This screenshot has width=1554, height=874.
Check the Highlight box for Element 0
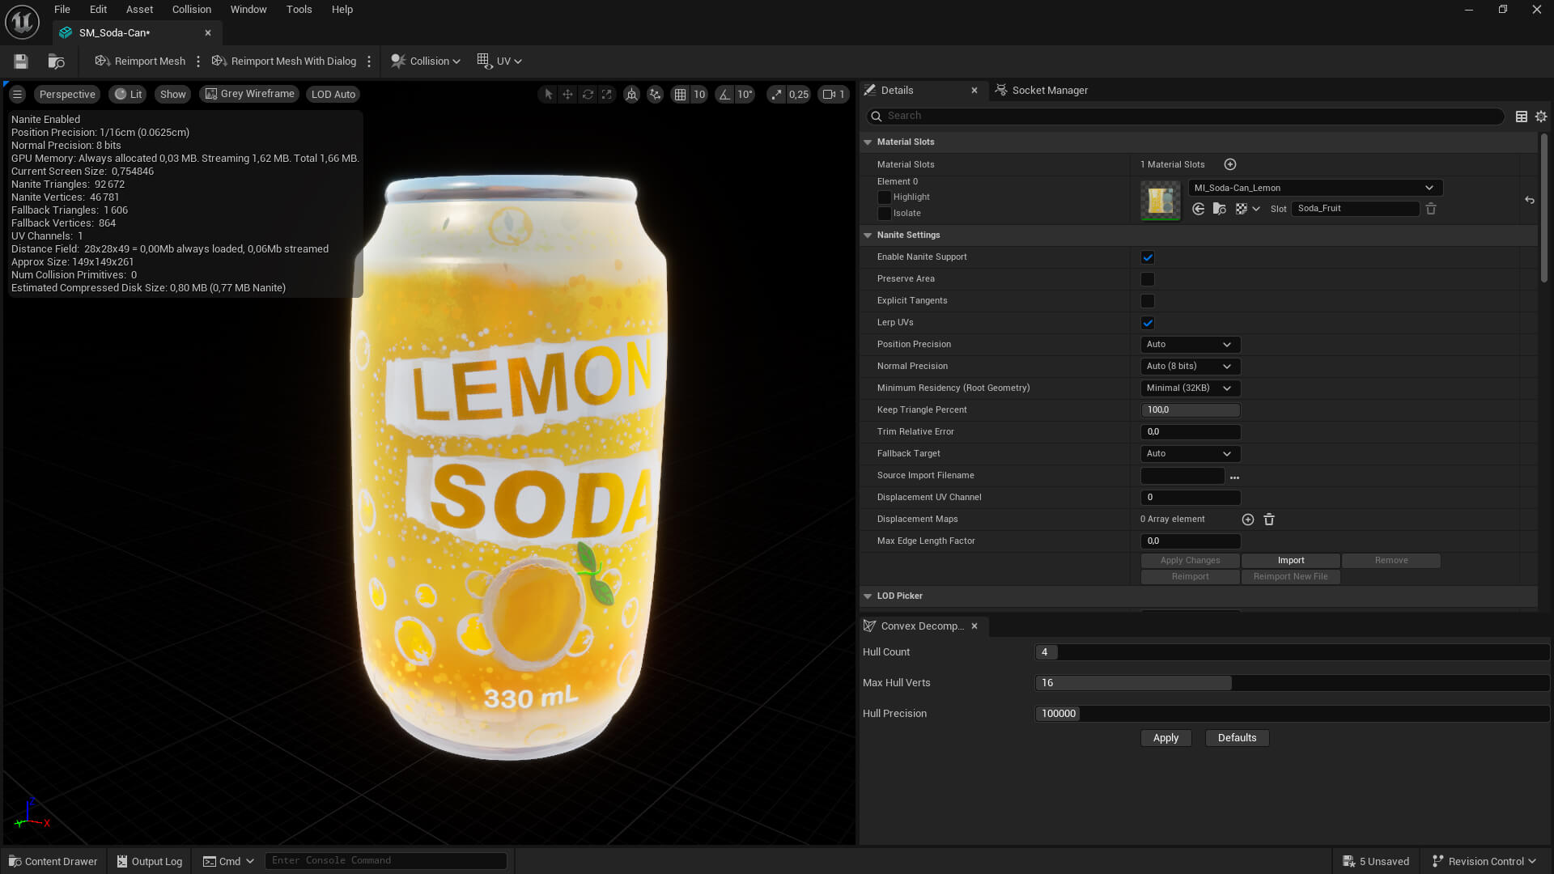[884, 197]
